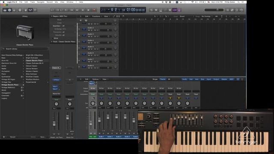This screenshot has width=274, height=154.
Task: Toggle Bus filter in Mixer
Action: click(203, 79)
